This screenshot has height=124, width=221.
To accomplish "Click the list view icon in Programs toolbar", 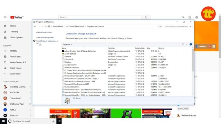I will [x=183, y=44].
